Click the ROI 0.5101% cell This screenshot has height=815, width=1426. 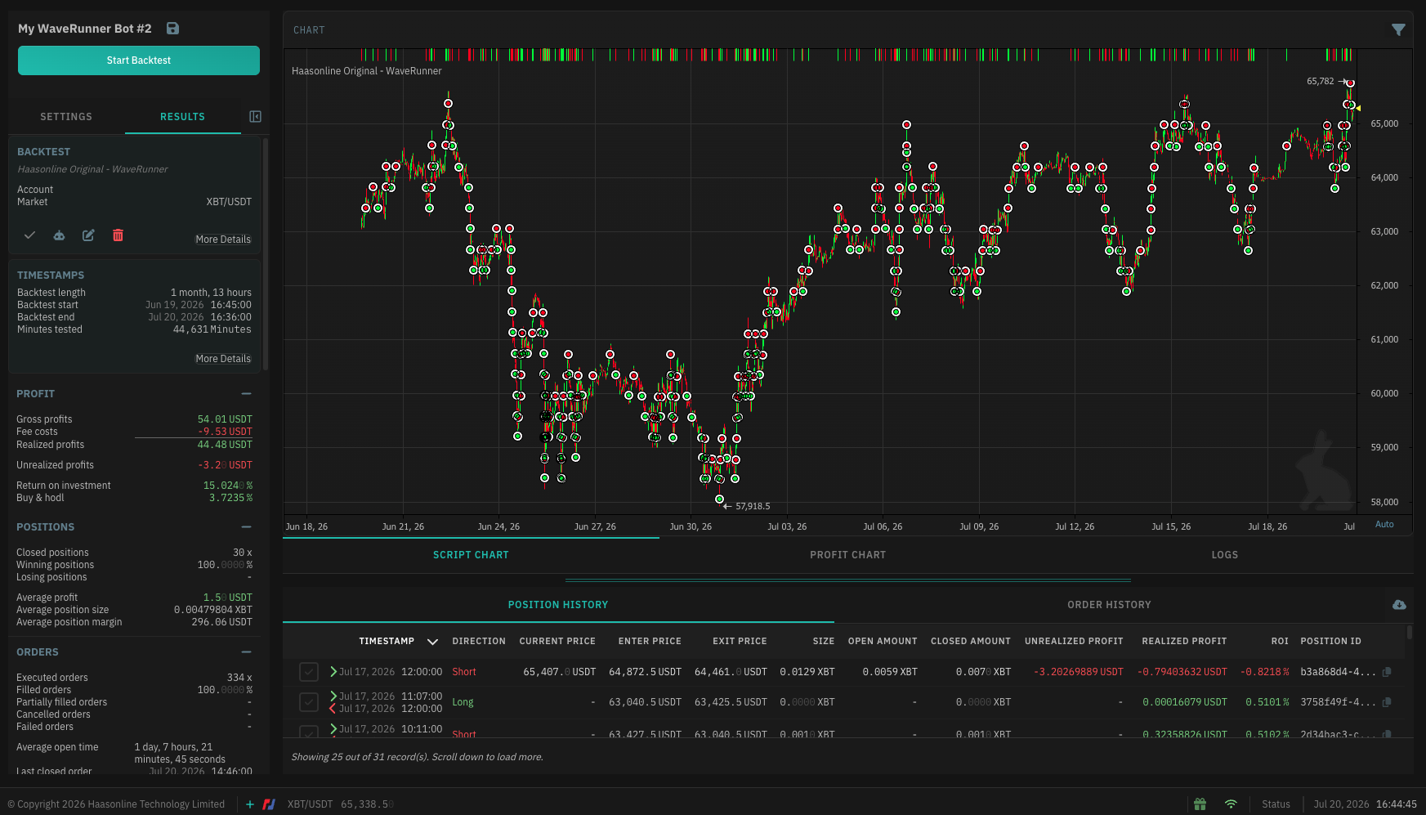tap(1267, 702)
